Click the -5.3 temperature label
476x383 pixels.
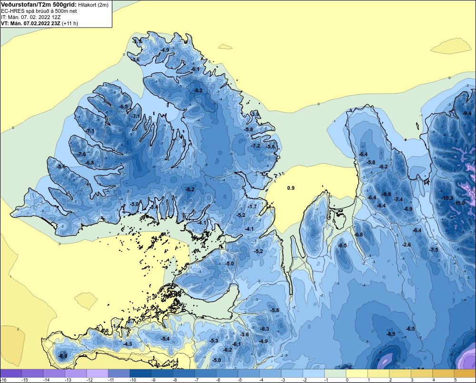[214, 341]
